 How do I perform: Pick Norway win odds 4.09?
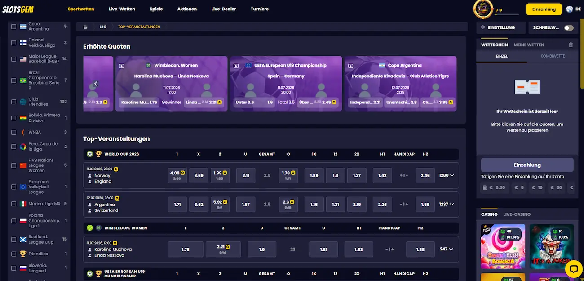(177, 175)
